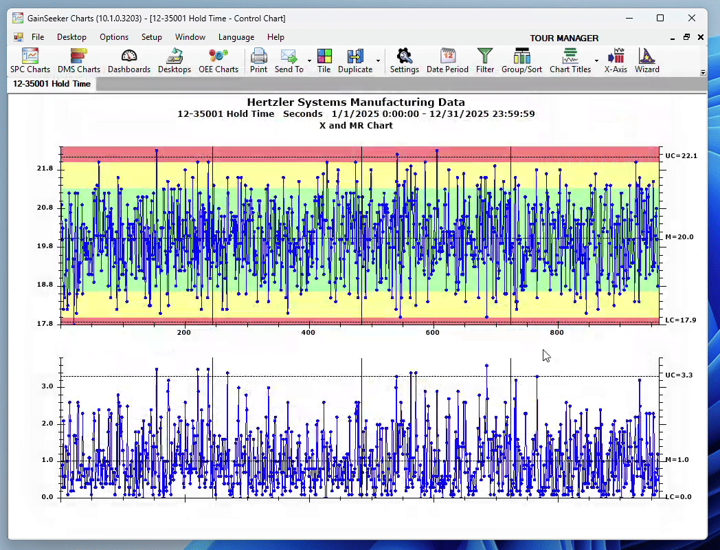Screen dimensions: 720x550
Task: Expand the Chart Titles dropdown arrow
Action: (596, 61)
